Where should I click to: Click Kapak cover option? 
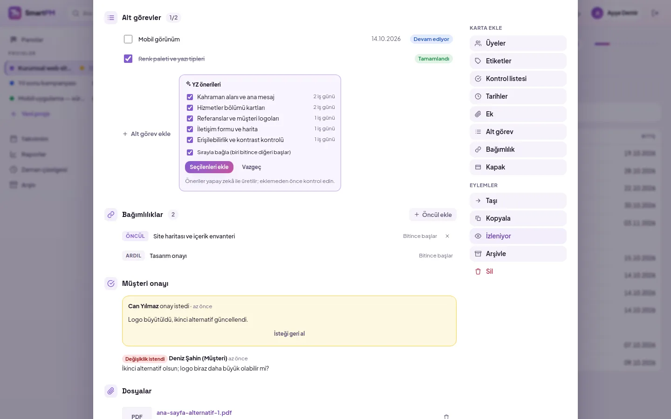coord(518,167)
